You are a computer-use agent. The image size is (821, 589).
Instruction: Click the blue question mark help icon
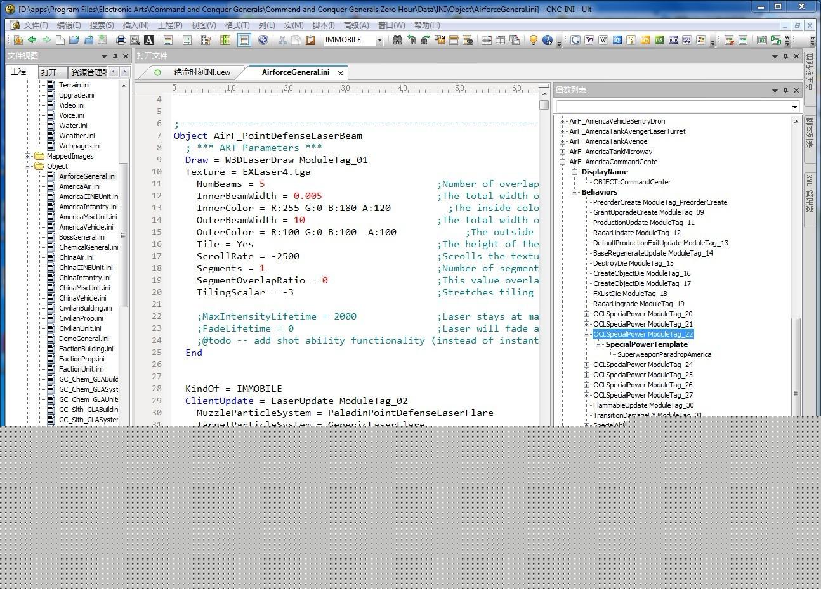click(548, 40)
